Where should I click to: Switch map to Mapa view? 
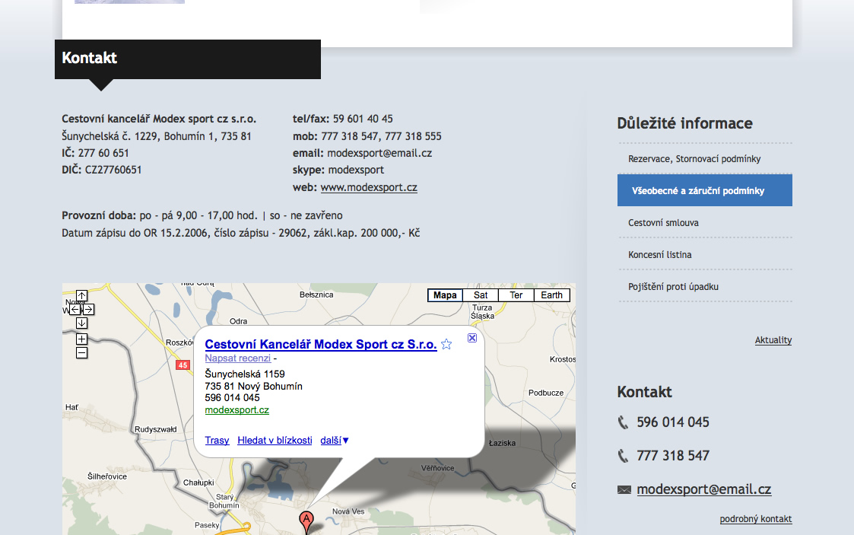445,295
